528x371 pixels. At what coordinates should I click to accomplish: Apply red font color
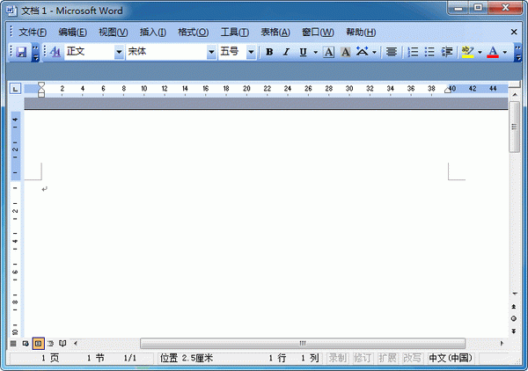coord(493,52)
